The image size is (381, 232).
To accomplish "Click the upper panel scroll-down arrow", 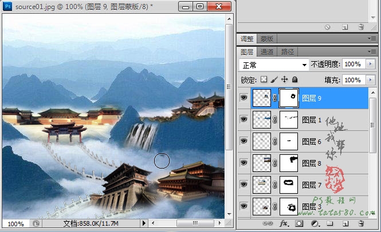I will 373,18.
